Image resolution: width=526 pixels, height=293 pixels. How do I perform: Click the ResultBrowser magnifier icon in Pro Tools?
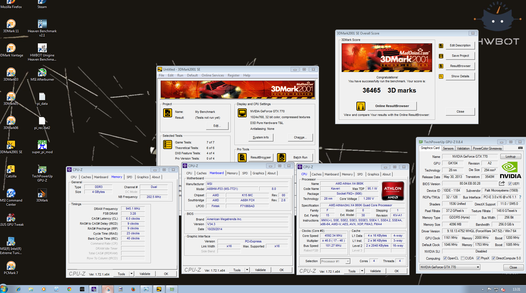coord(242,157)
